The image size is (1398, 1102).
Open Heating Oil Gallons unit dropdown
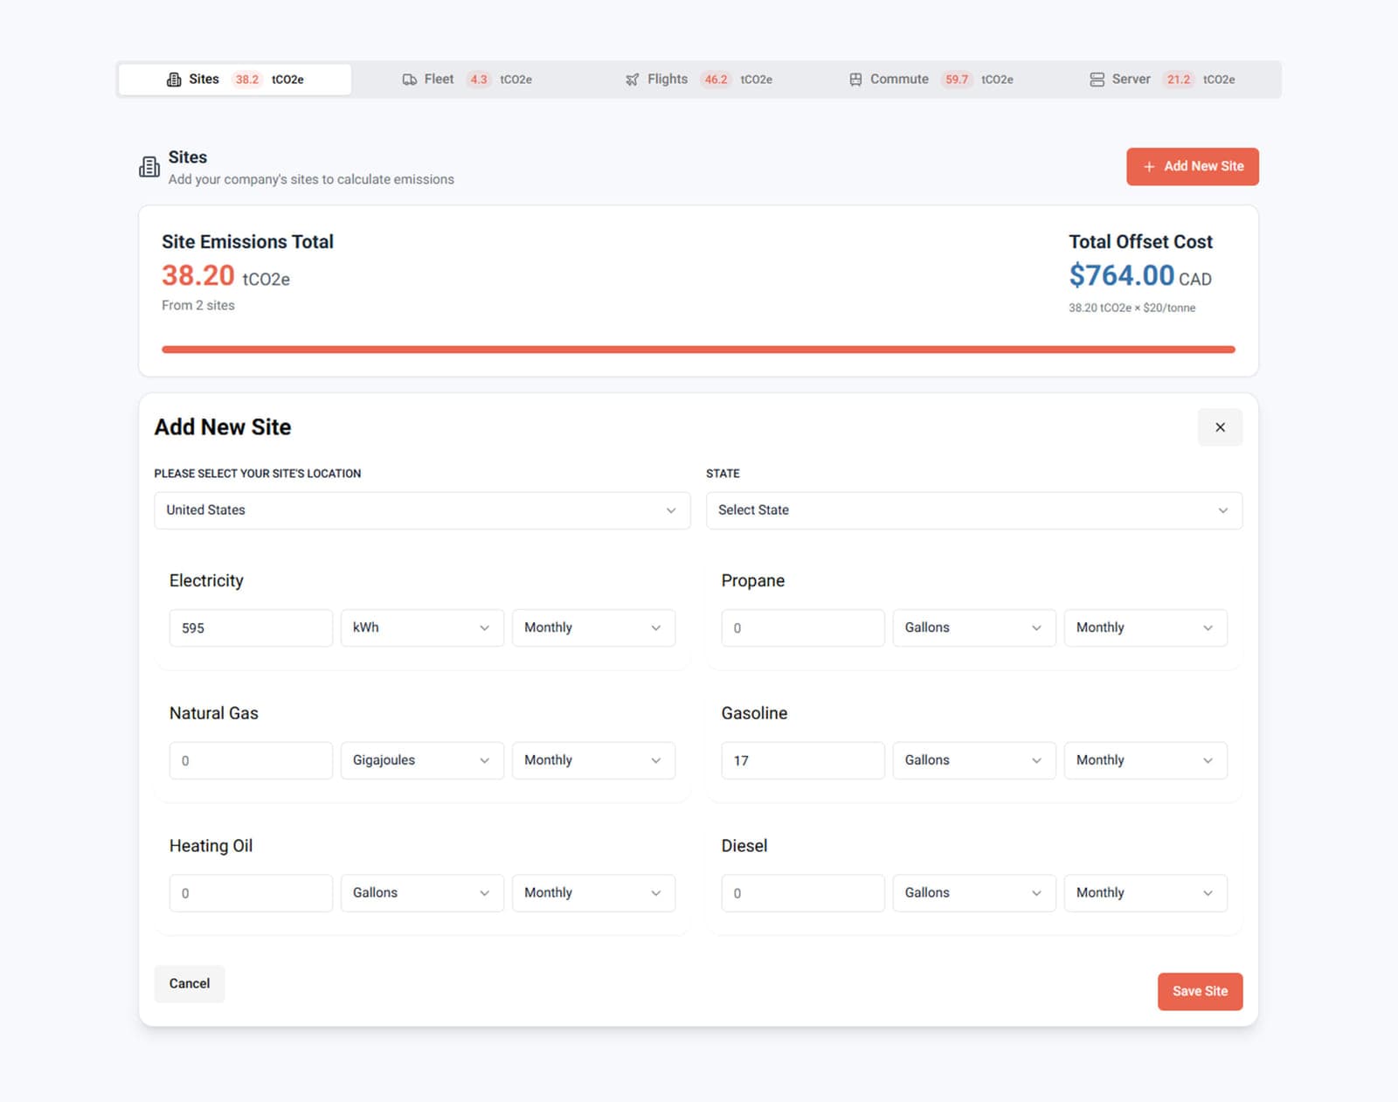tap(422, 893)
